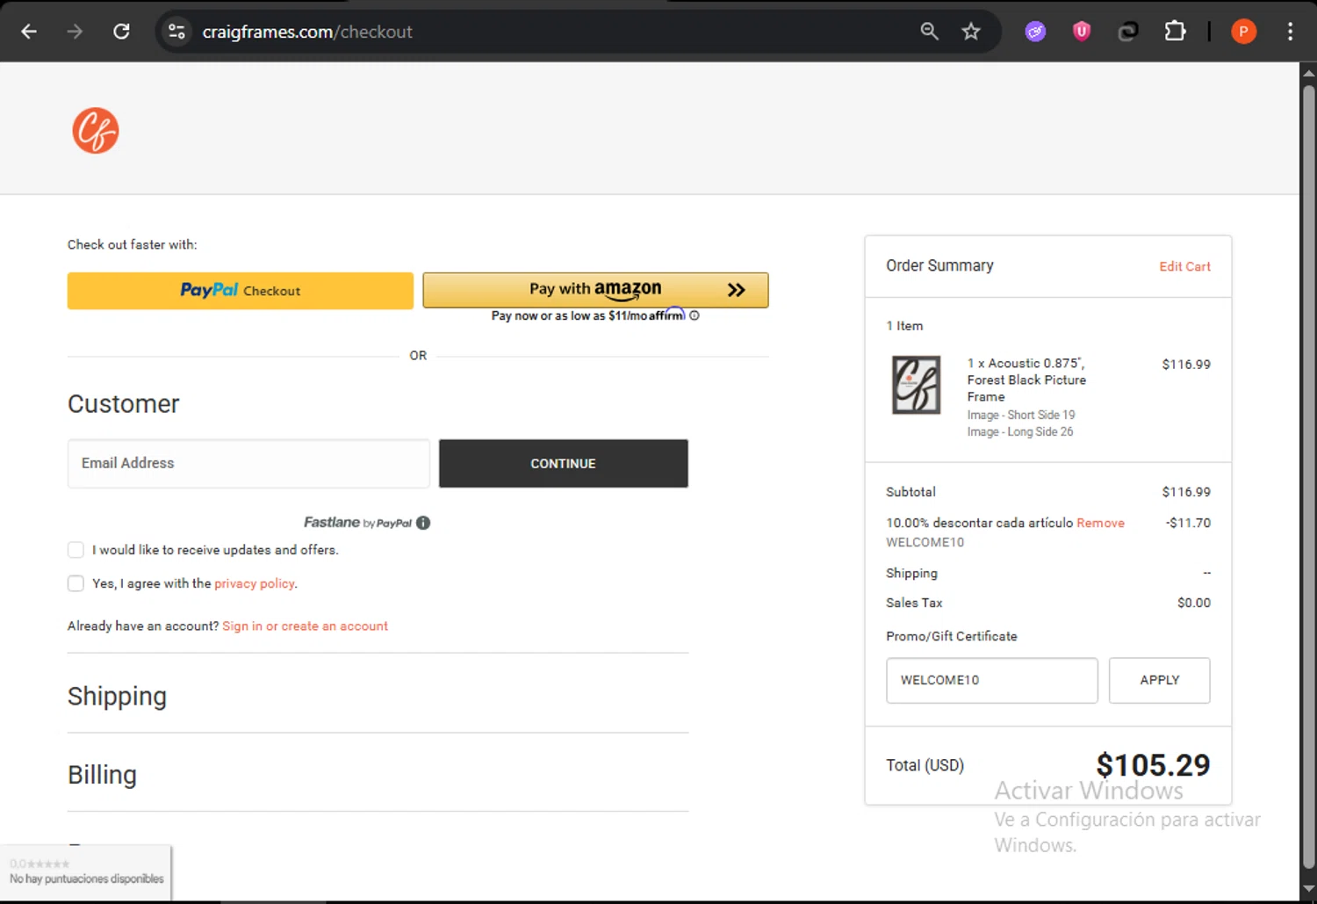This screenshot has width=1317, height=904.
Task: Click the Billing section heading
Action: click(x=102, y=775)
